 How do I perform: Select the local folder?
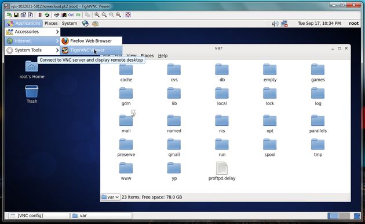222,96
